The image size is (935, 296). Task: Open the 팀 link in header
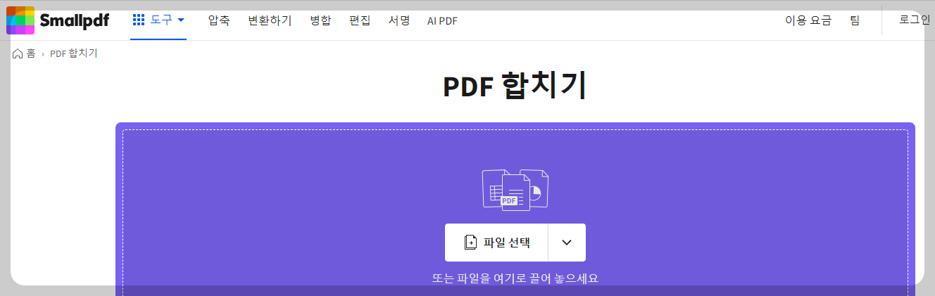[855, 21]
